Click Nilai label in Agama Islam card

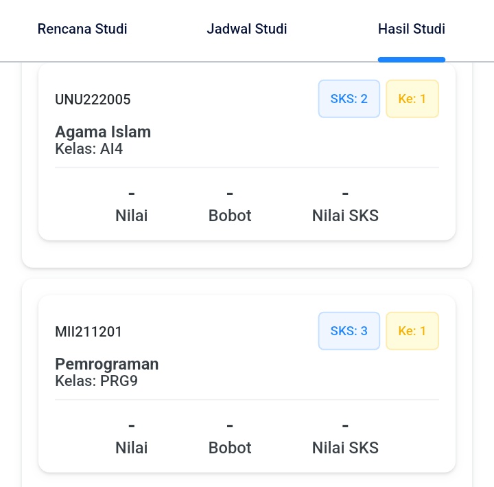click(x=131, y=216)
